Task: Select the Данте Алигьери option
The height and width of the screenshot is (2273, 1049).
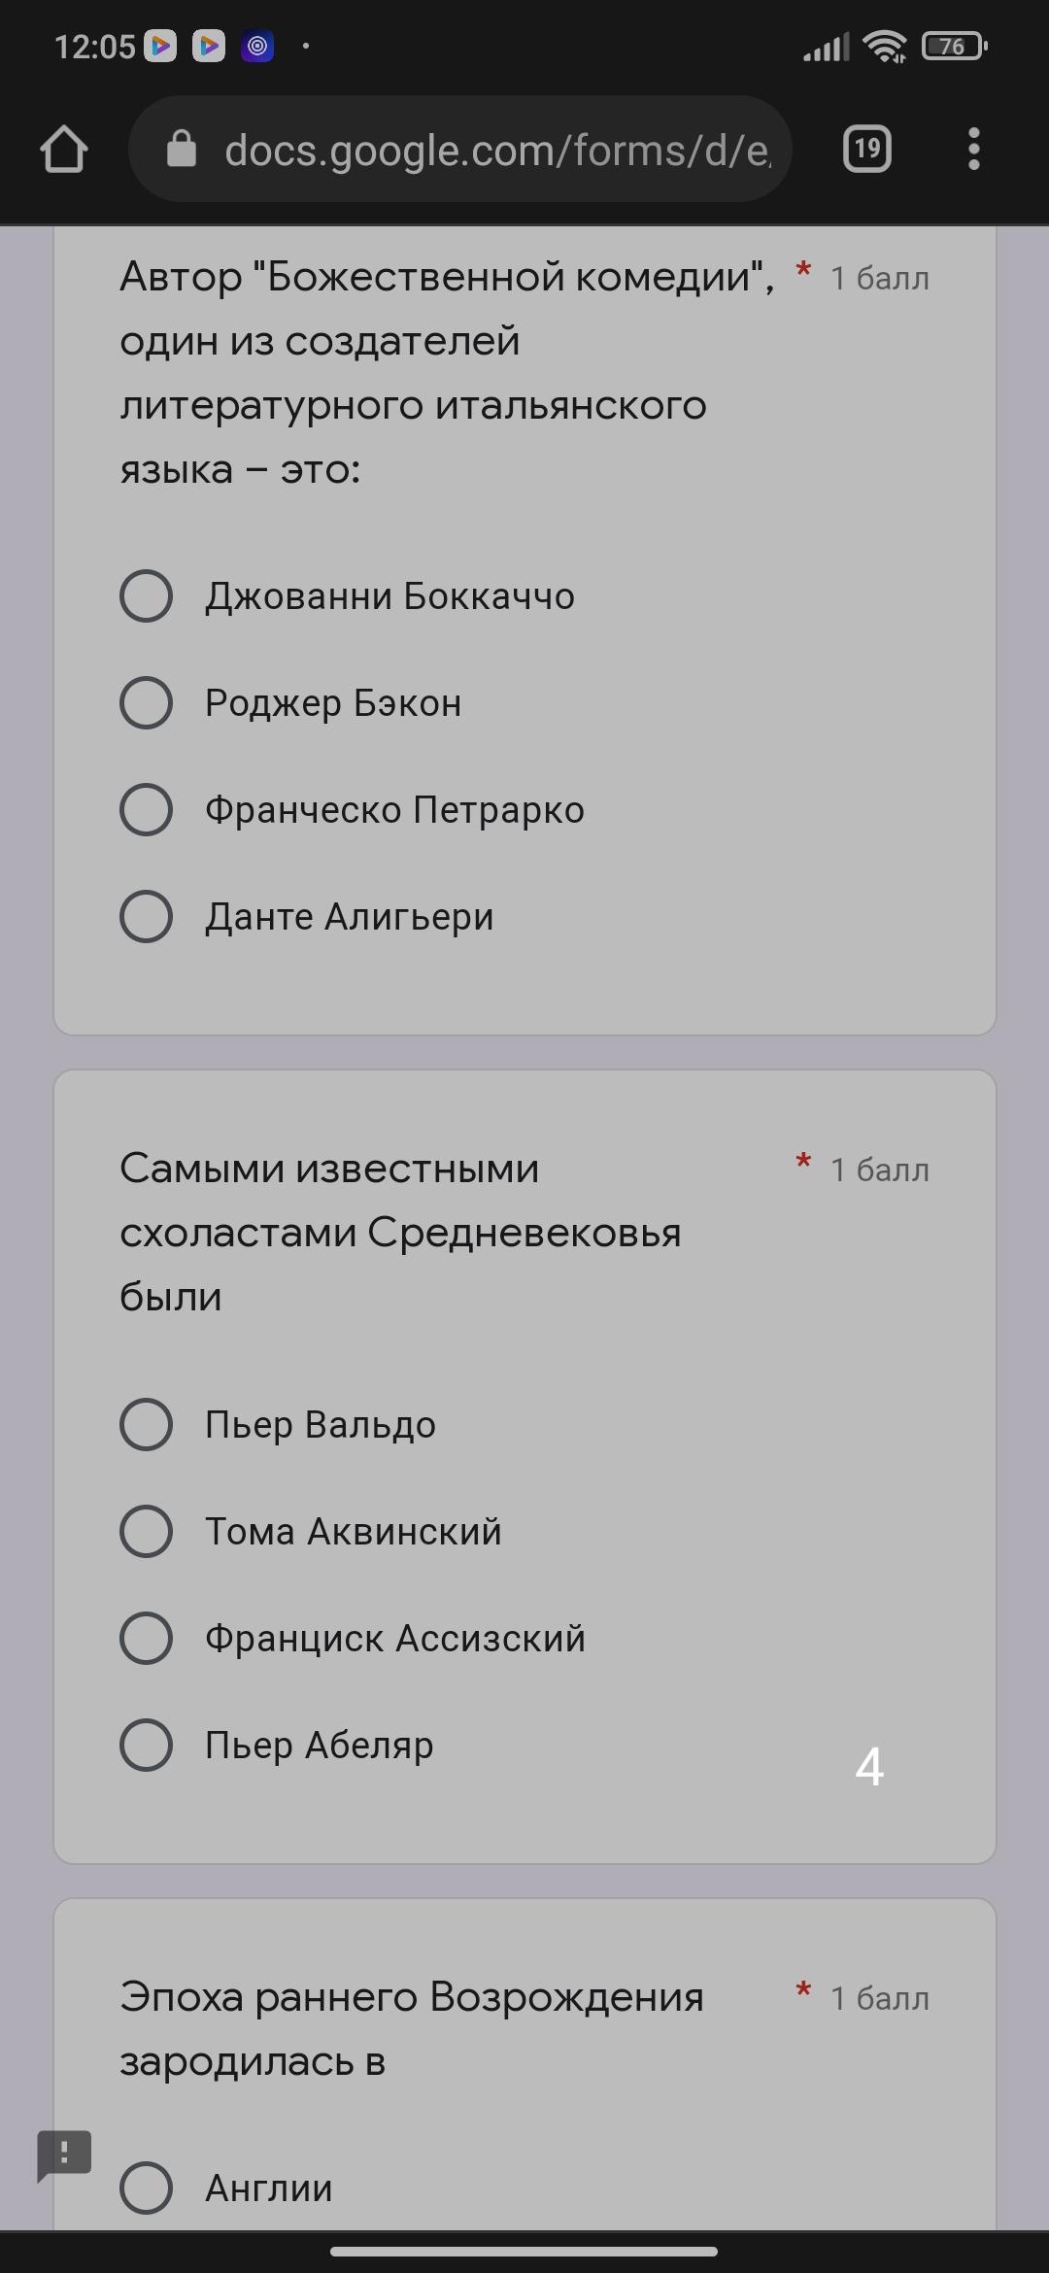Action: pyautogui.click(x=147, y=917)
